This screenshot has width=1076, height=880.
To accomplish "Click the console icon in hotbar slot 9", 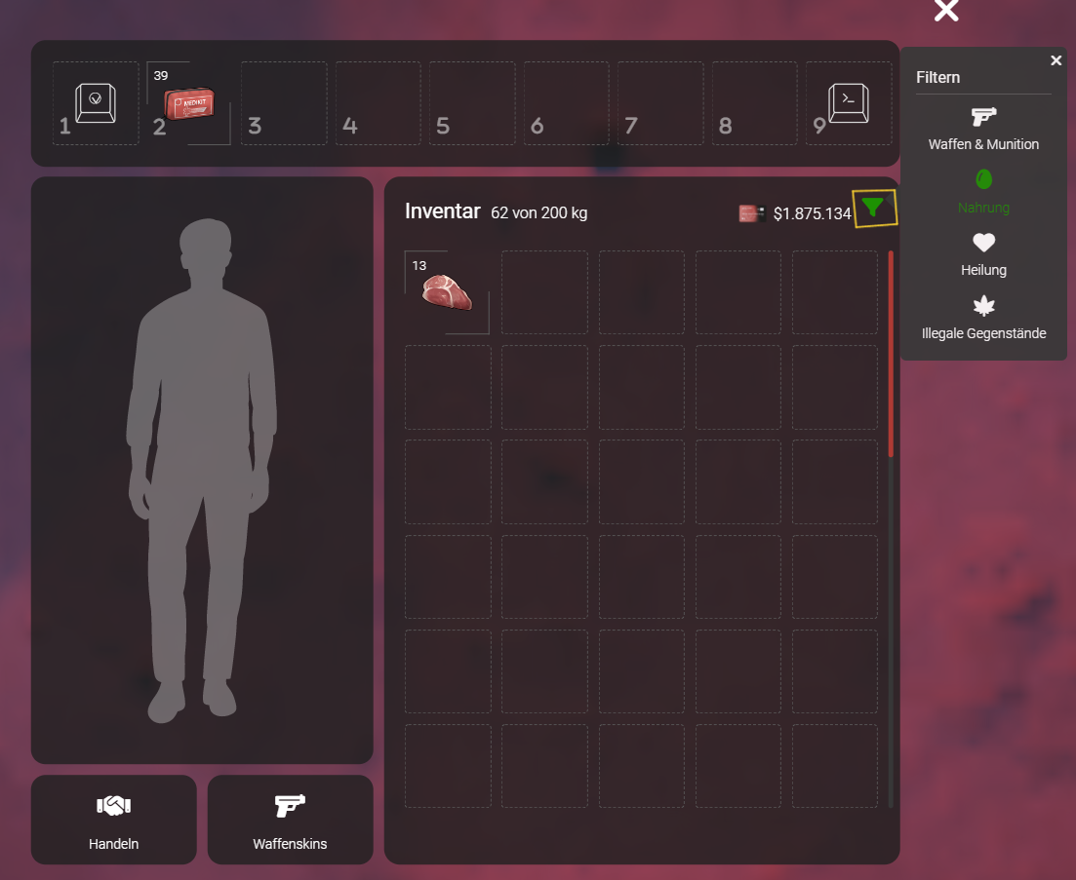I will click(x=849, y=103).
